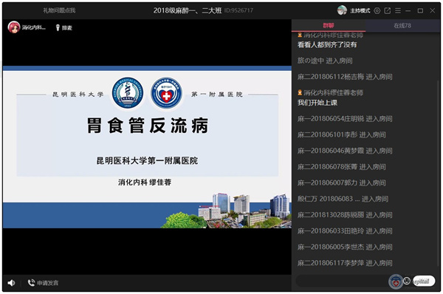Viewport: 443px width, 294px height.
Task: Select entry 麻二201806117李梦萍 进入房间
Action: (x=345, y=263)
